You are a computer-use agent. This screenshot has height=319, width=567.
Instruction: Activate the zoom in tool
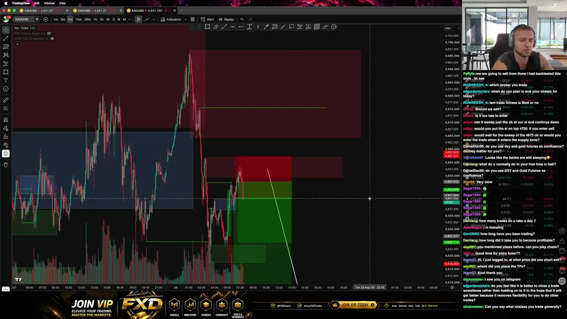[x=6, y=109]
